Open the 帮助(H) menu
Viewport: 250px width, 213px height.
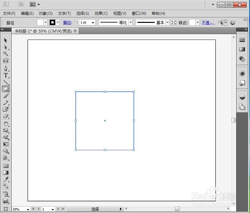click(158, 14)
